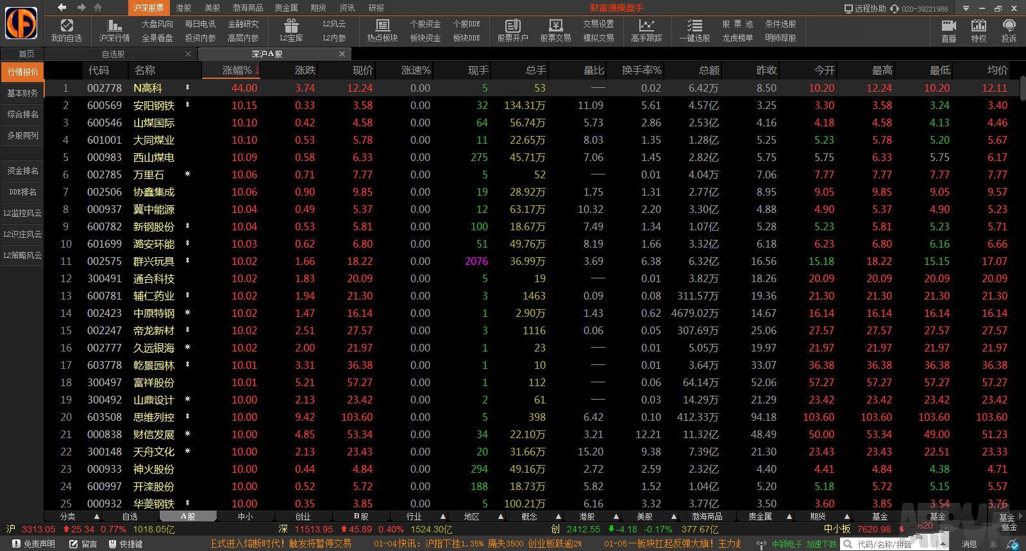Switch to the 自选股 tab
The width and height of the screenshot is (1026, 551).
point(114,54)
